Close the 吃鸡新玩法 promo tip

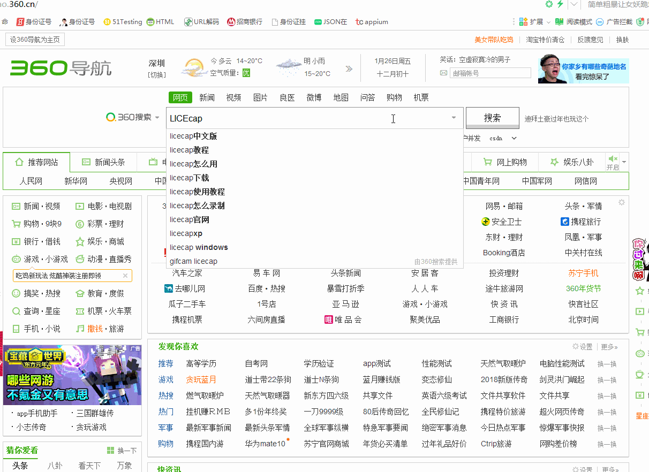(125, 276)
